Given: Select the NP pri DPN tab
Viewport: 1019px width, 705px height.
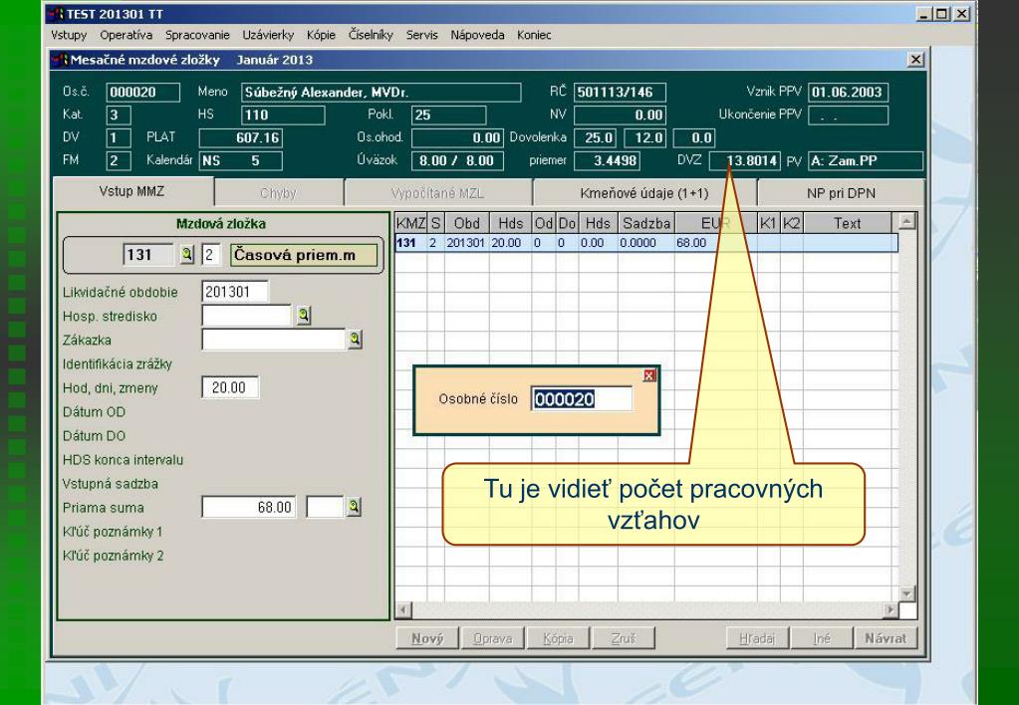Looking at the screenshot, I should (843, 192).
